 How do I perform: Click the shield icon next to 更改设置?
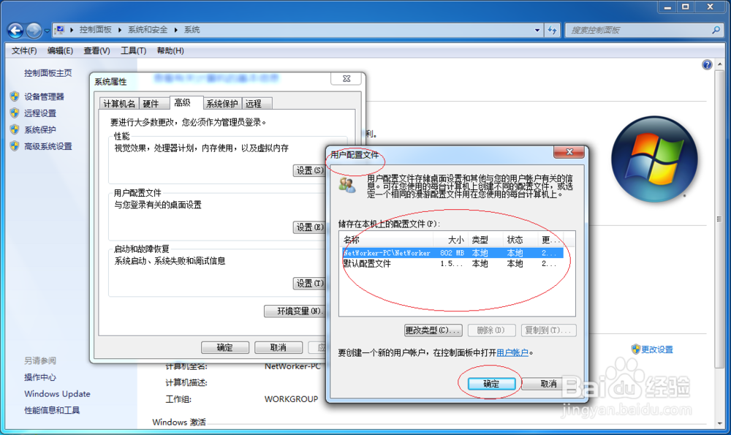635,350
